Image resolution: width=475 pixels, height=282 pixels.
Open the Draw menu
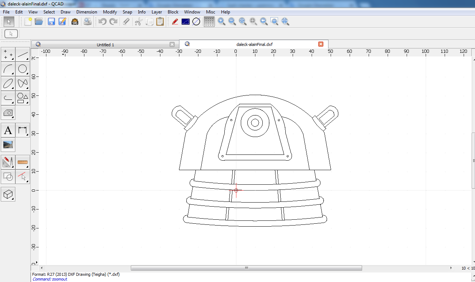[x=66, y=12]
